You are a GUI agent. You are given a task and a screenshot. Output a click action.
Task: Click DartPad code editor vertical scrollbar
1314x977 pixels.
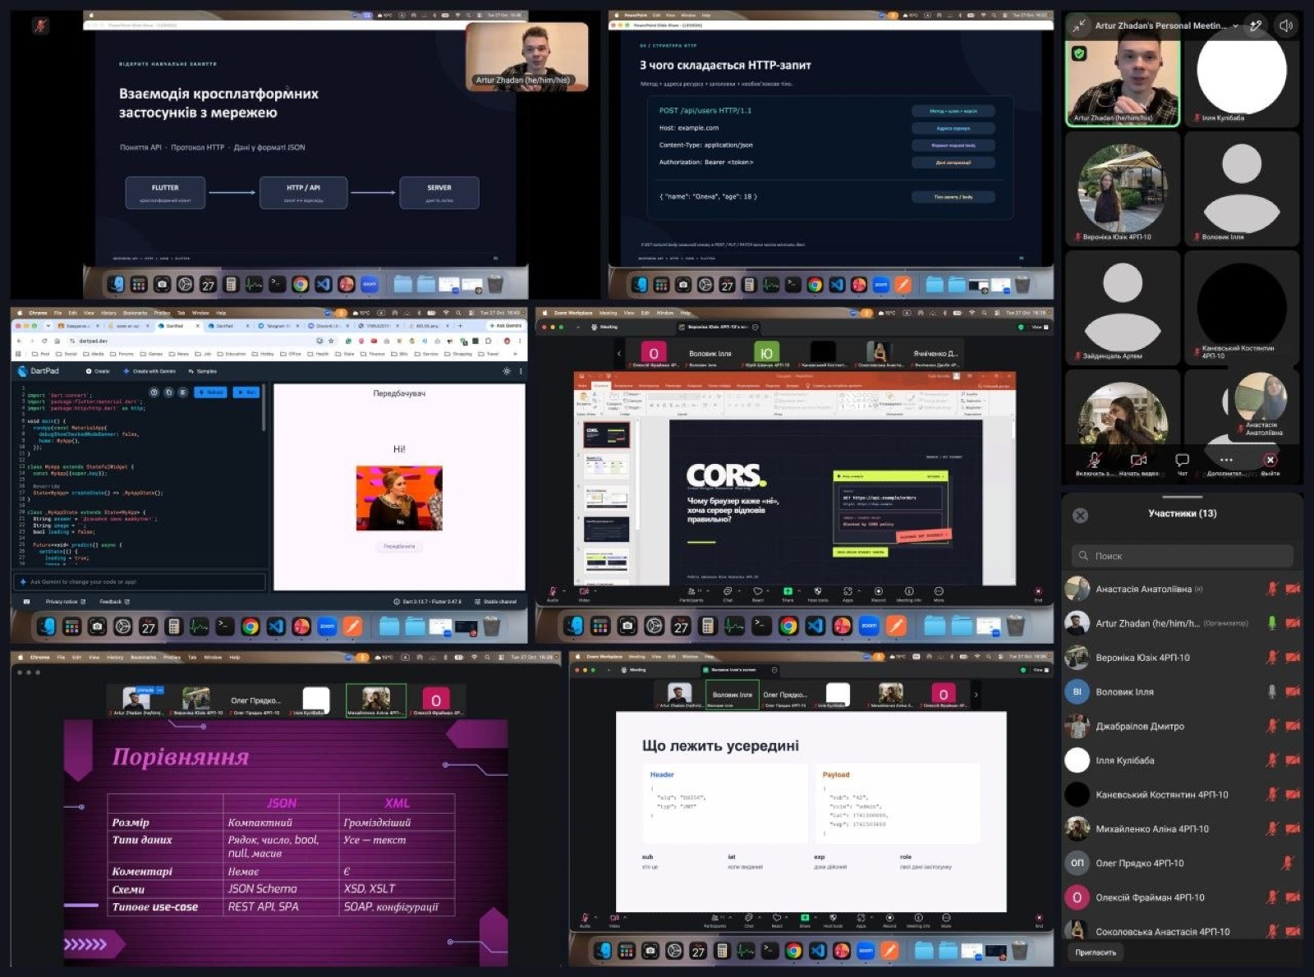tap(264, 408)
